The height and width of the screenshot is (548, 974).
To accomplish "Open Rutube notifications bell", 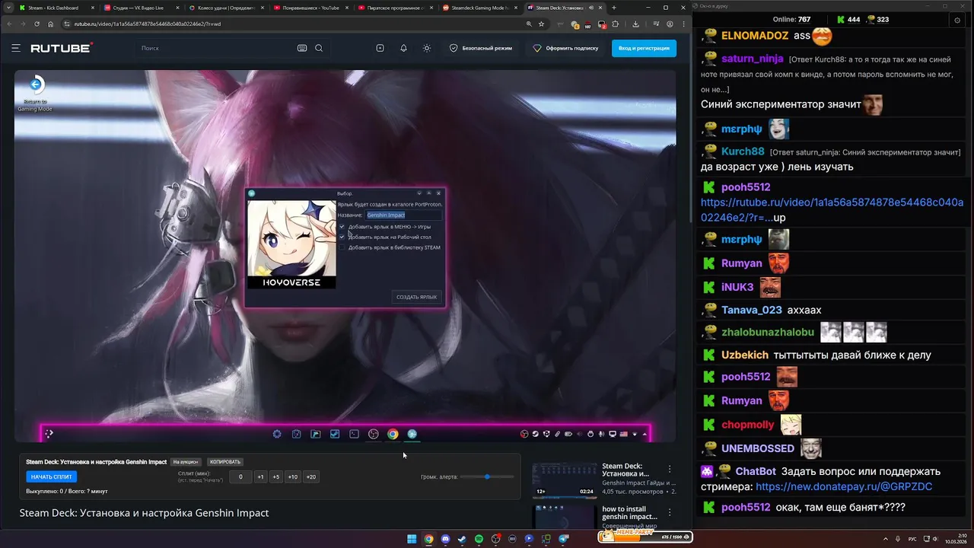I will [x=403, y=48].
